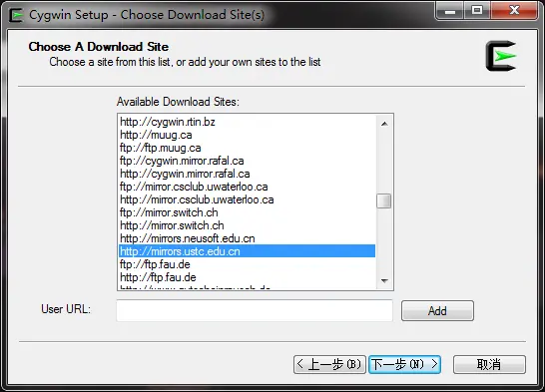Click the Cygwin icon in the title bar
Viewport: 545px width, 392px height.
coord(16,15)
